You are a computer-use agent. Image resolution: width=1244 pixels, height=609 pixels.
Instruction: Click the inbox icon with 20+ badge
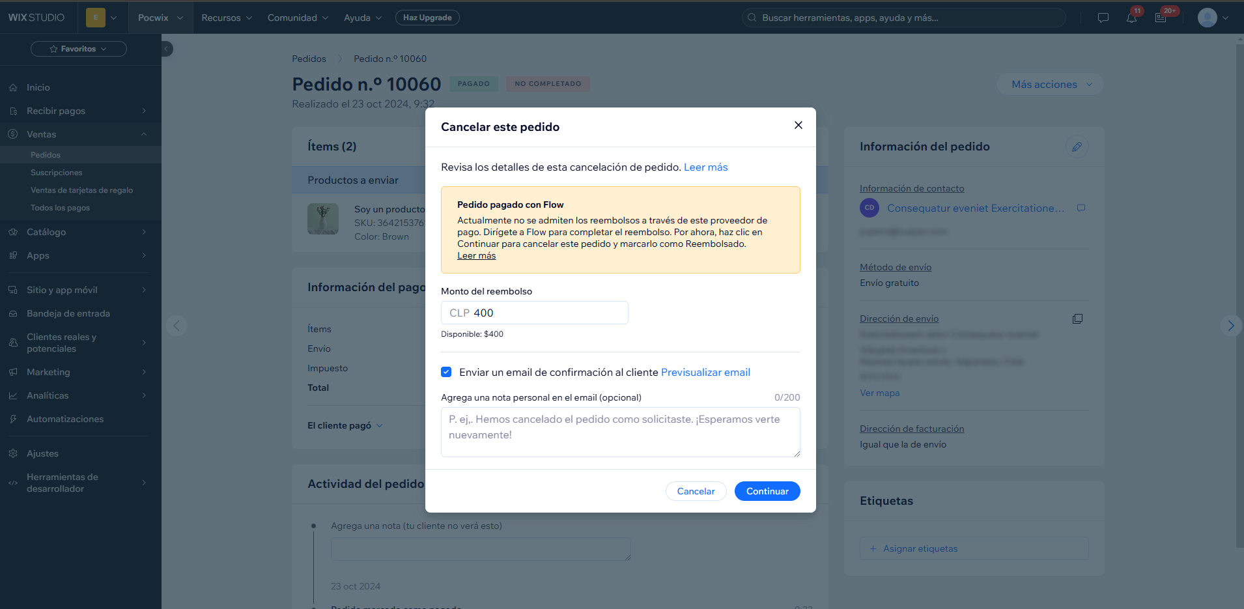1161,18
